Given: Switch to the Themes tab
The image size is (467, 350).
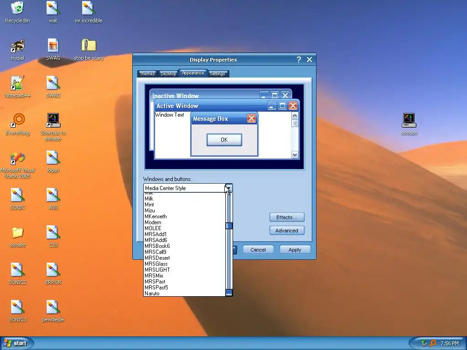Looking at the screenshot, I should coord(147,73).
